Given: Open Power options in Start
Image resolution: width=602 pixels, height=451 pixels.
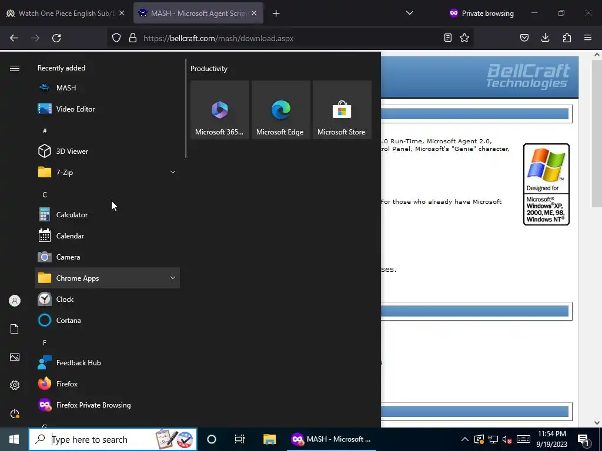Looking at the screenshot, I should pos(15,413).
